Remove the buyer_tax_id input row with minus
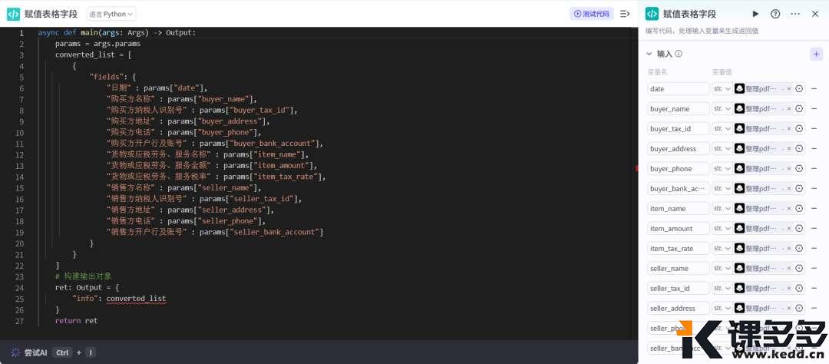The height and width of the screenshot is (364, 829). (x=814, y=128)
